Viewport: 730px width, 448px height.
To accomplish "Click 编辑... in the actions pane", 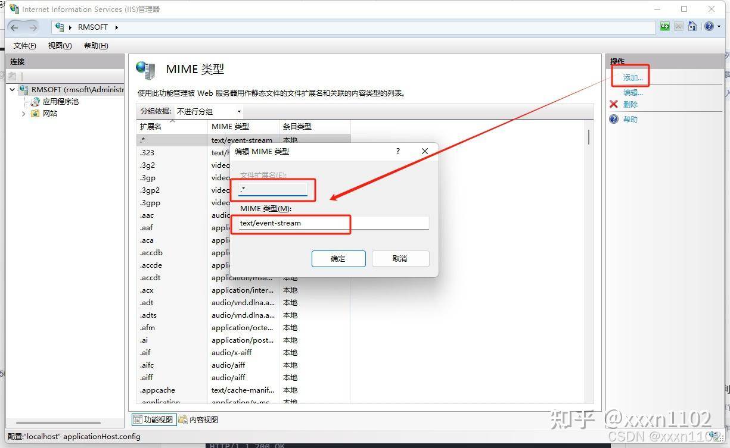I will coord(633,92).
